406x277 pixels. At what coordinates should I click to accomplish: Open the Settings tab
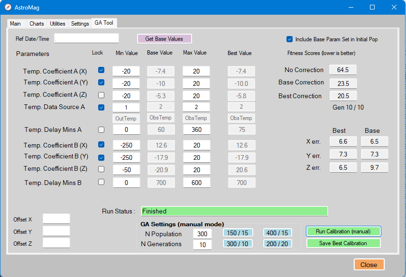pos(80,23)
